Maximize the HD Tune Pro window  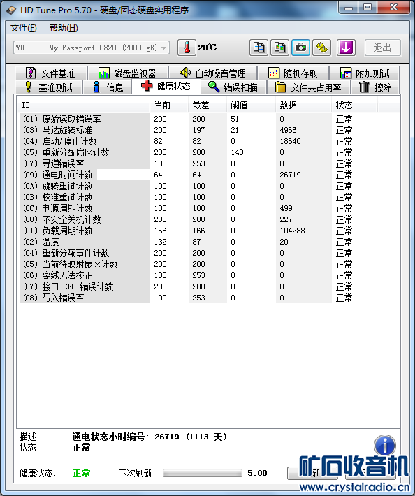tap(367, 8)
